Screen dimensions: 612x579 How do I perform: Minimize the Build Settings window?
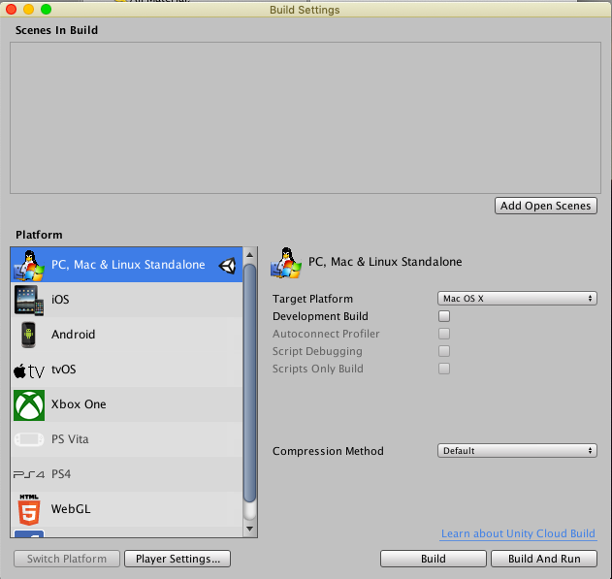click(x=28, y=9)
